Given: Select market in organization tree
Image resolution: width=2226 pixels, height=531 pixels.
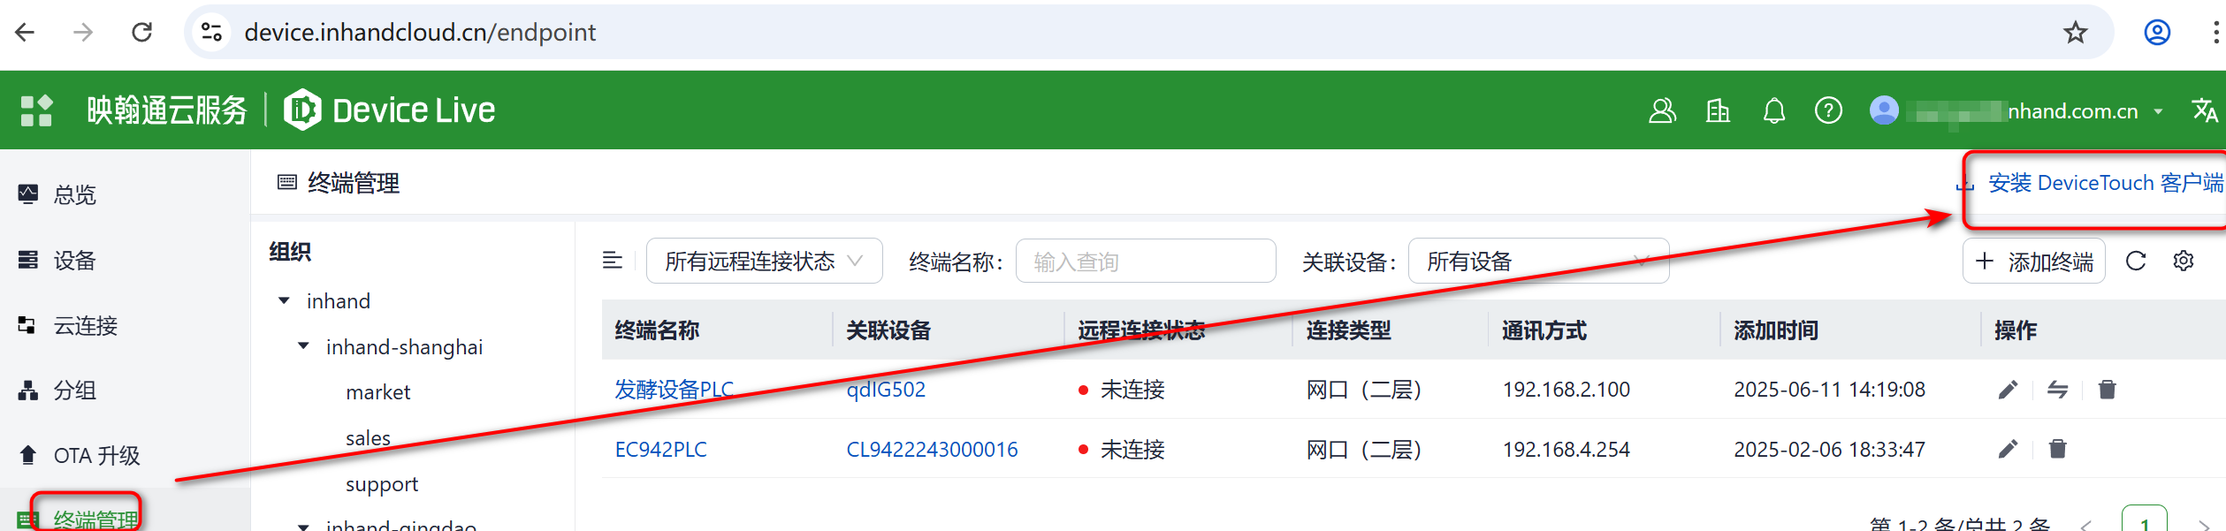Looking at the screenshot, I should pyautogui.click(x=377, y=392).
